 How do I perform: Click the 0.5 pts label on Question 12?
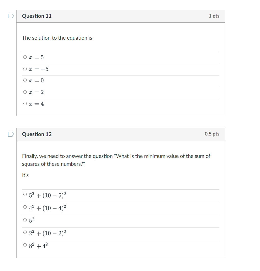pos(212,134)
